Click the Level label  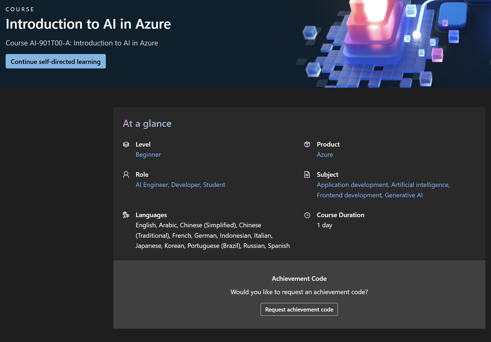click(x=143, y=144)
